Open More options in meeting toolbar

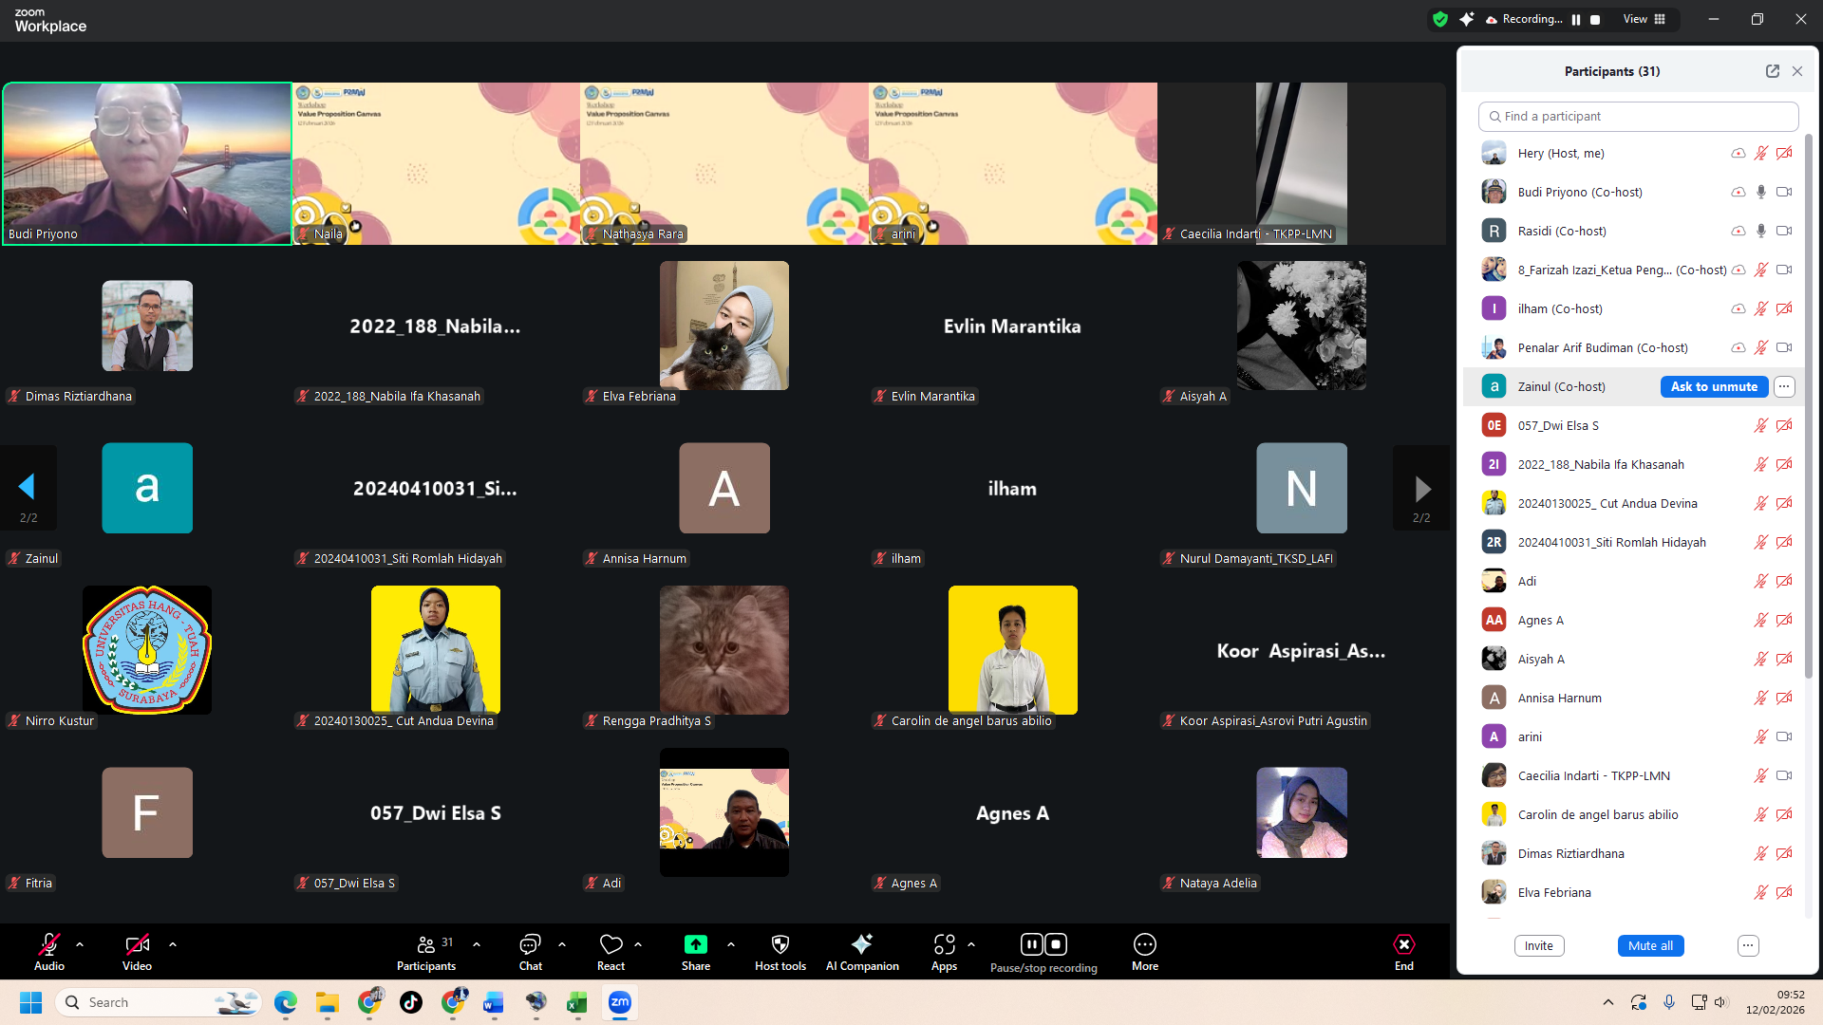tap(1144, 945)
